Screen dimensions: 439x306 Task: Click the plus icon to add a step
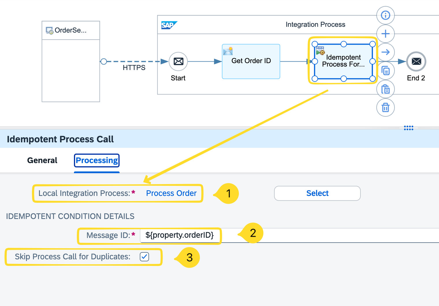[385, 34]
